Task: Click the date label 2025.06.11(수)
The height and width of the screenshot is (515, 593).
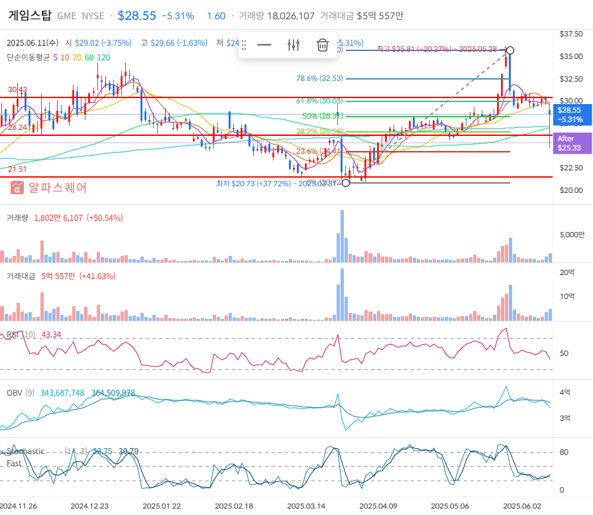Action: [x=32, y=43]
